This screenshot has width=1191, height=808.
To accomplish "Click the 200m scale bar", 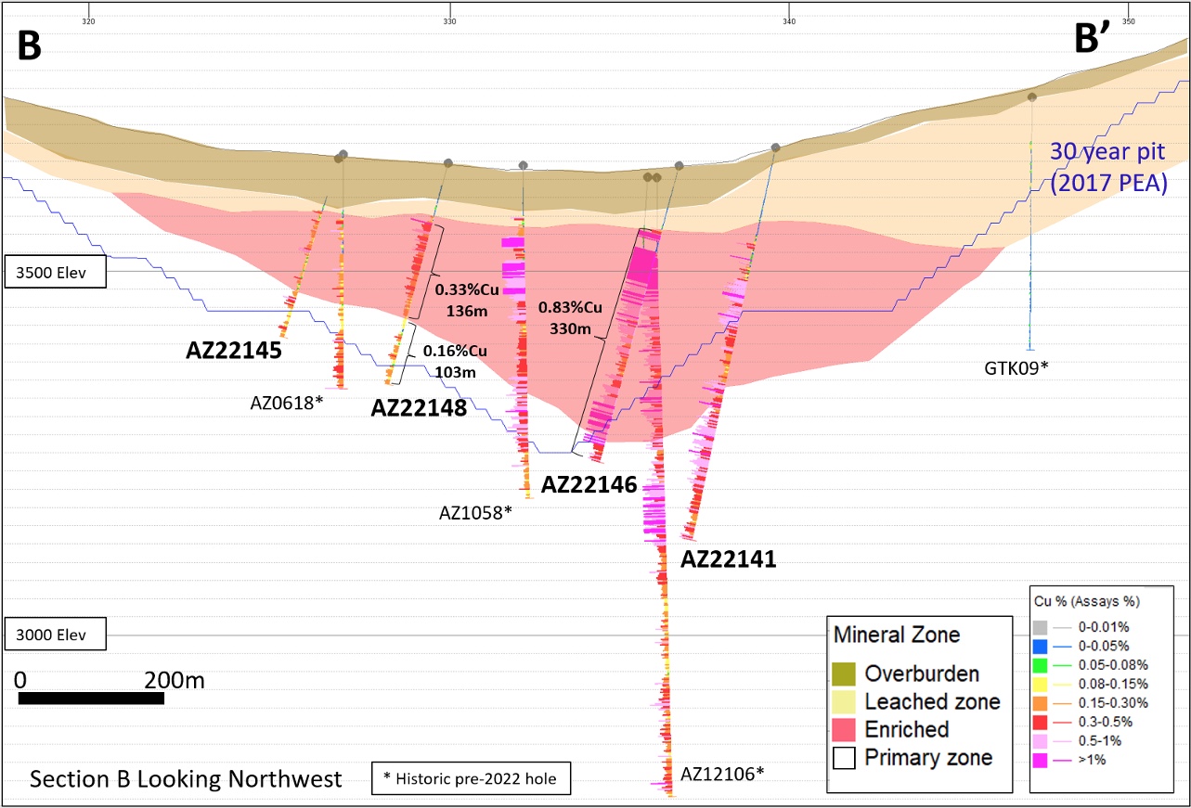I will [x=91, y=698].
